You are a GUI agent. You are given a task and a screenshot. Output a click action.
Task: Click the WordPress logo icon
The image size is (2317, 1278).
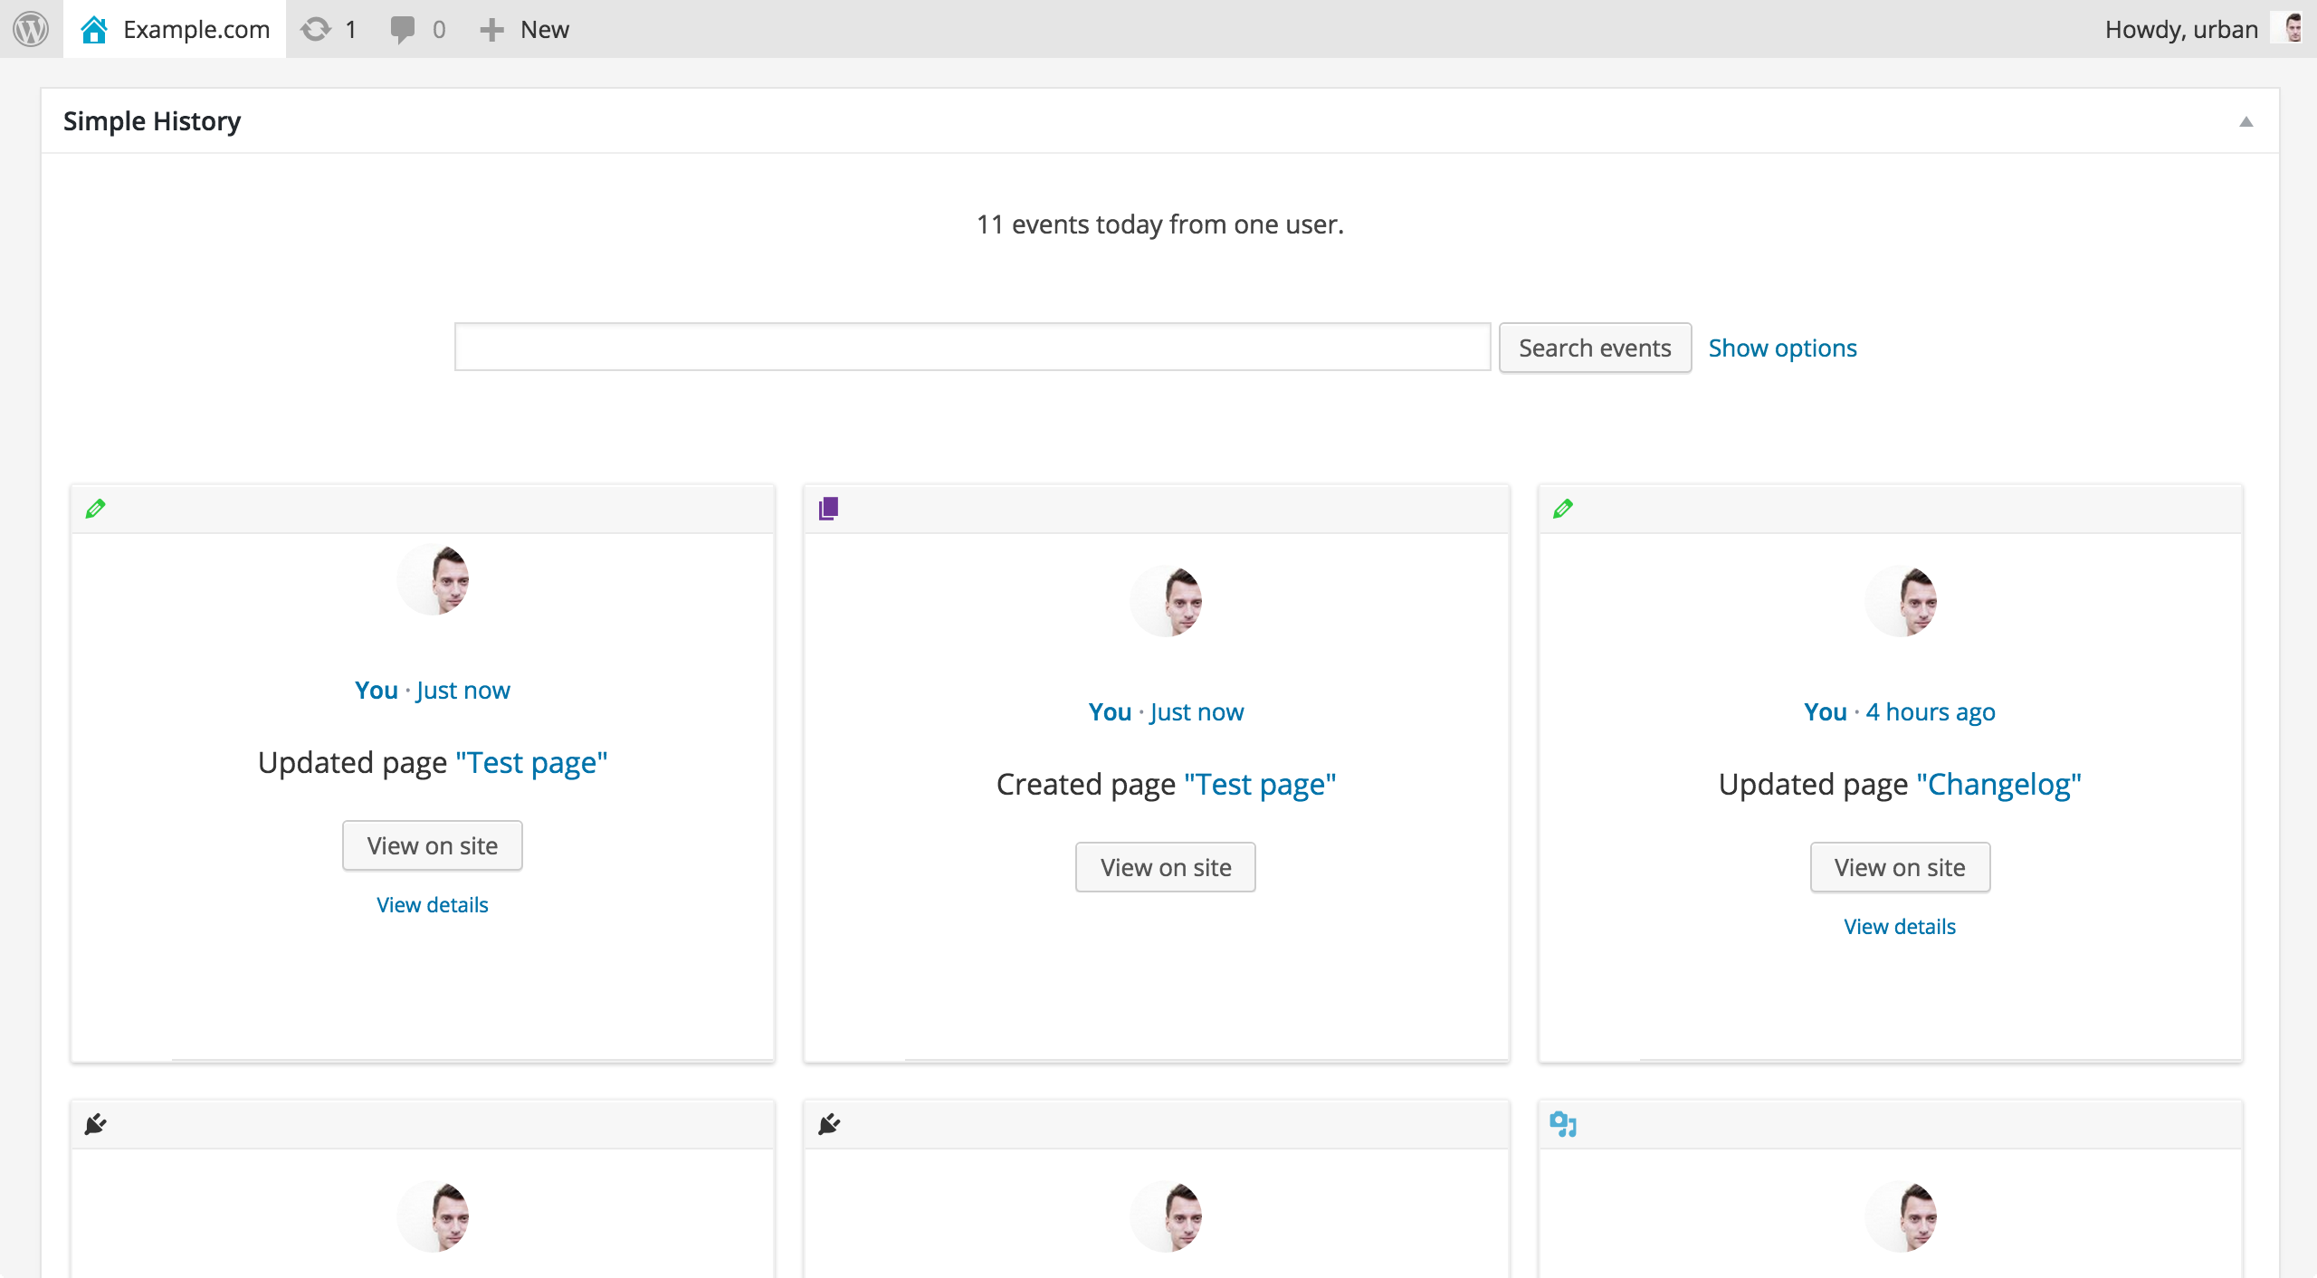31,29
